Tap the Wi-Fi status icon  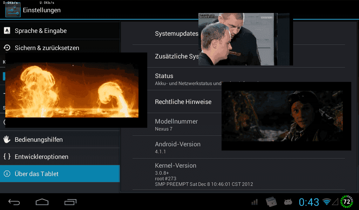[327, 202]
